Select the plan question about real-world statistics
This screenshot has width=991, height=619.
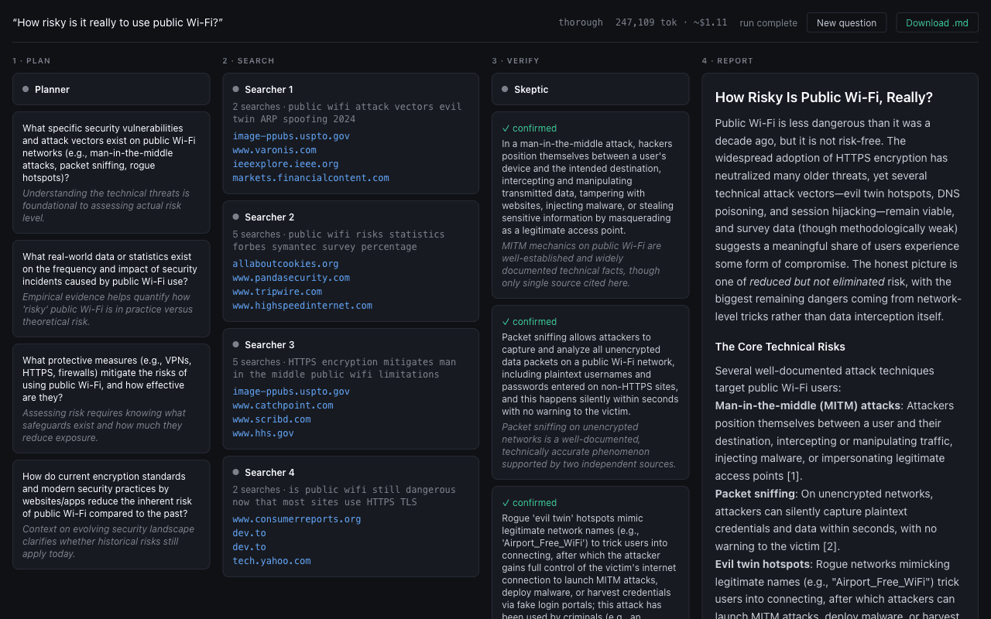click(x=111, y=269)
